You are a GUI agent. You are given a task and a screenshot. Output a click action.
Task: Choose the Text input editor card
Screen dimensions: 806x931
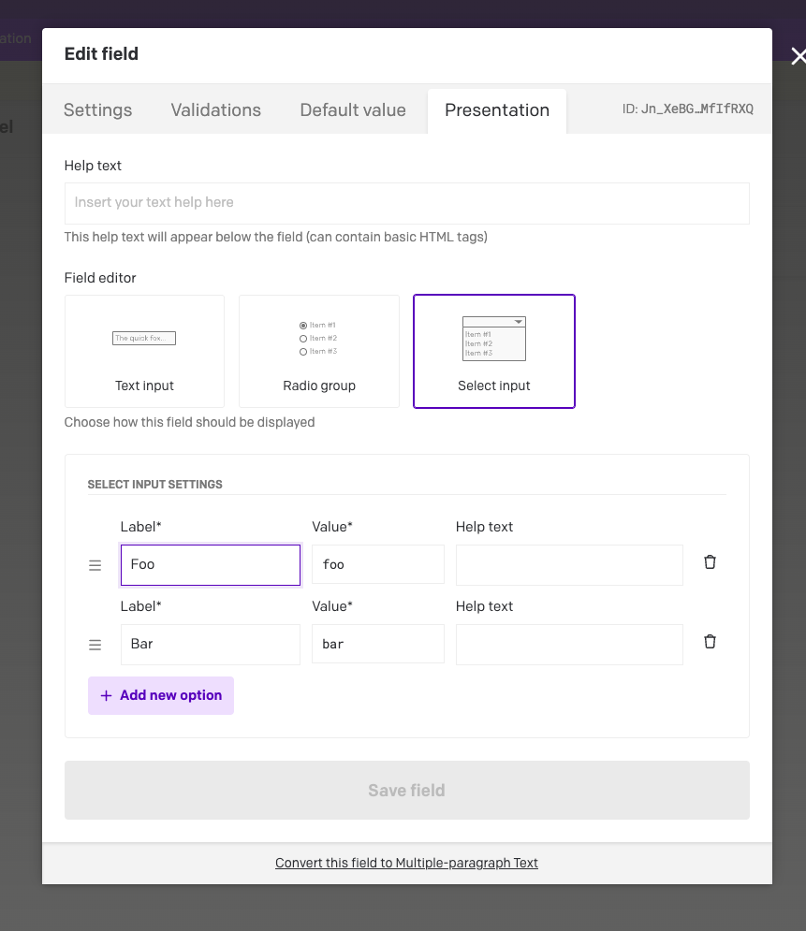pyautogui.click(x=145, y=352)
